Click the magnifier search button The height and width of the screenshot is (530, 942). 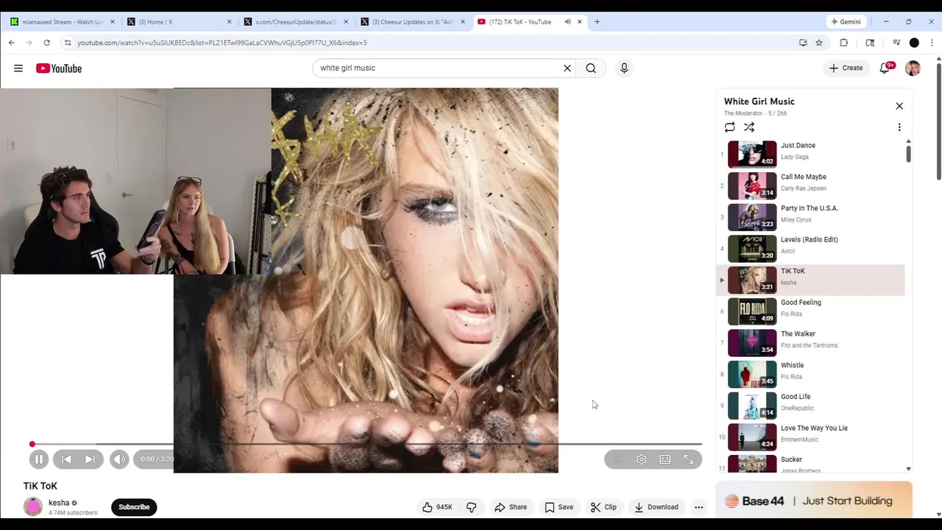click(591, 68)
